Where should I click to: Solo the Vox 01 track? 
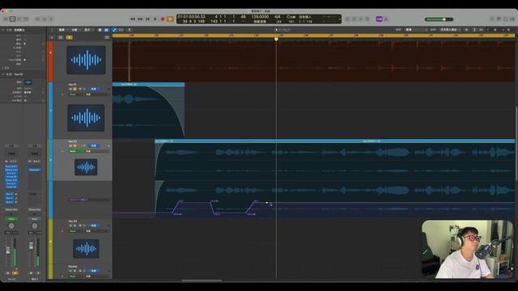coord(75,89)
